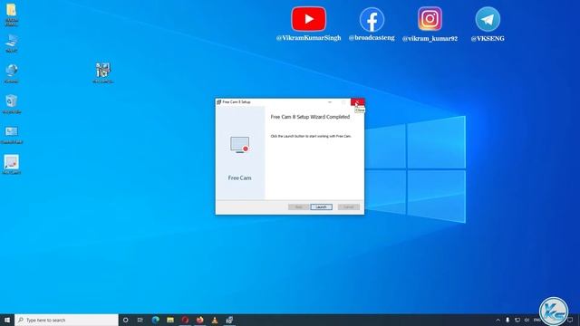Click the Launch button in Free Cam Setup
The width and height of the screenshot is (580, 326).
[321, 207]
